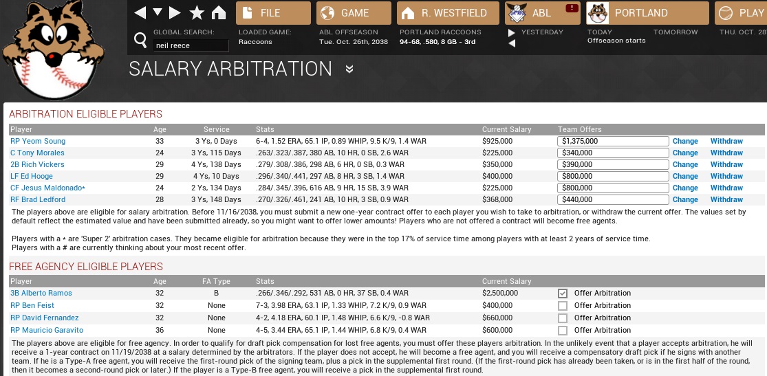Click the Portland team logo icon
767x376 pixels.
(597, 13)
